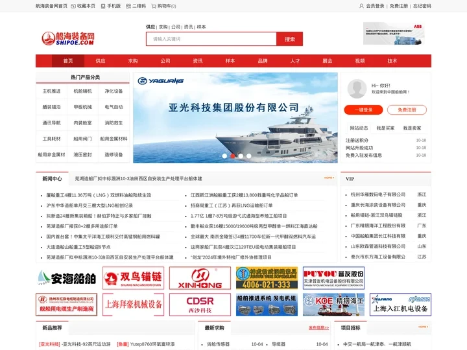Open VIP company 杭州华雁数码电子有限公司
The image size is (467, 350).
click(378, 194)
